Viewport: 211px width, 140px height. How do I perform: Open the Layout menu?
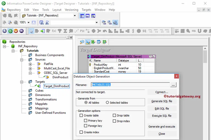tap(57, 10)
